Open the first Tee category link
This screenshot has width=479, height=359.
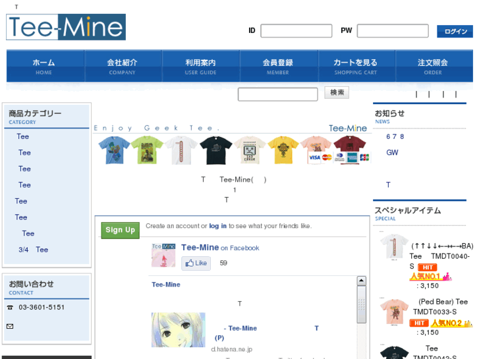click(x=23, y=136)
